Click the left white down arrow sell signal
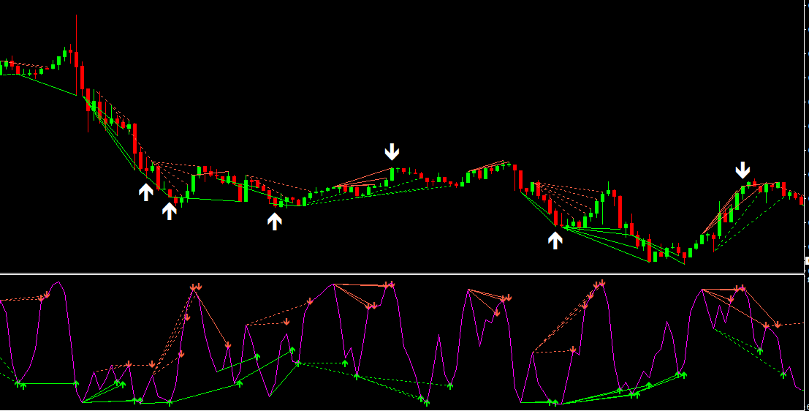Image resolution: width=809 pixels, height=411 pixels. [x=392, y=151]
